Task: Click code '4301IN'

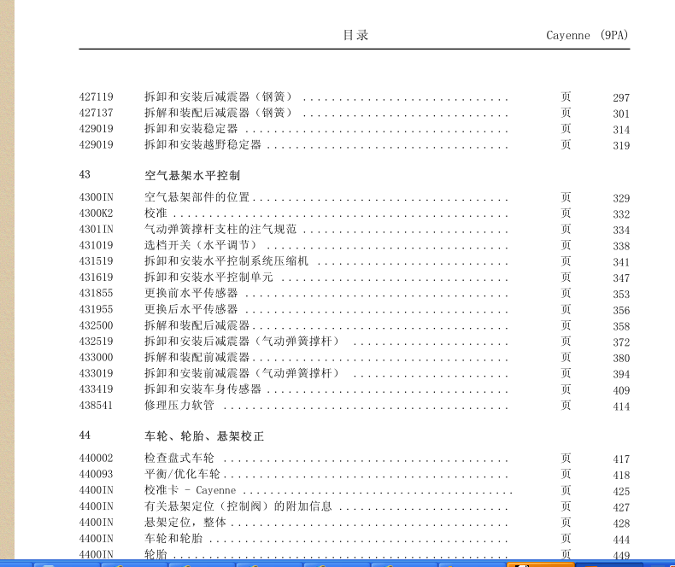Action: [96, 230]
